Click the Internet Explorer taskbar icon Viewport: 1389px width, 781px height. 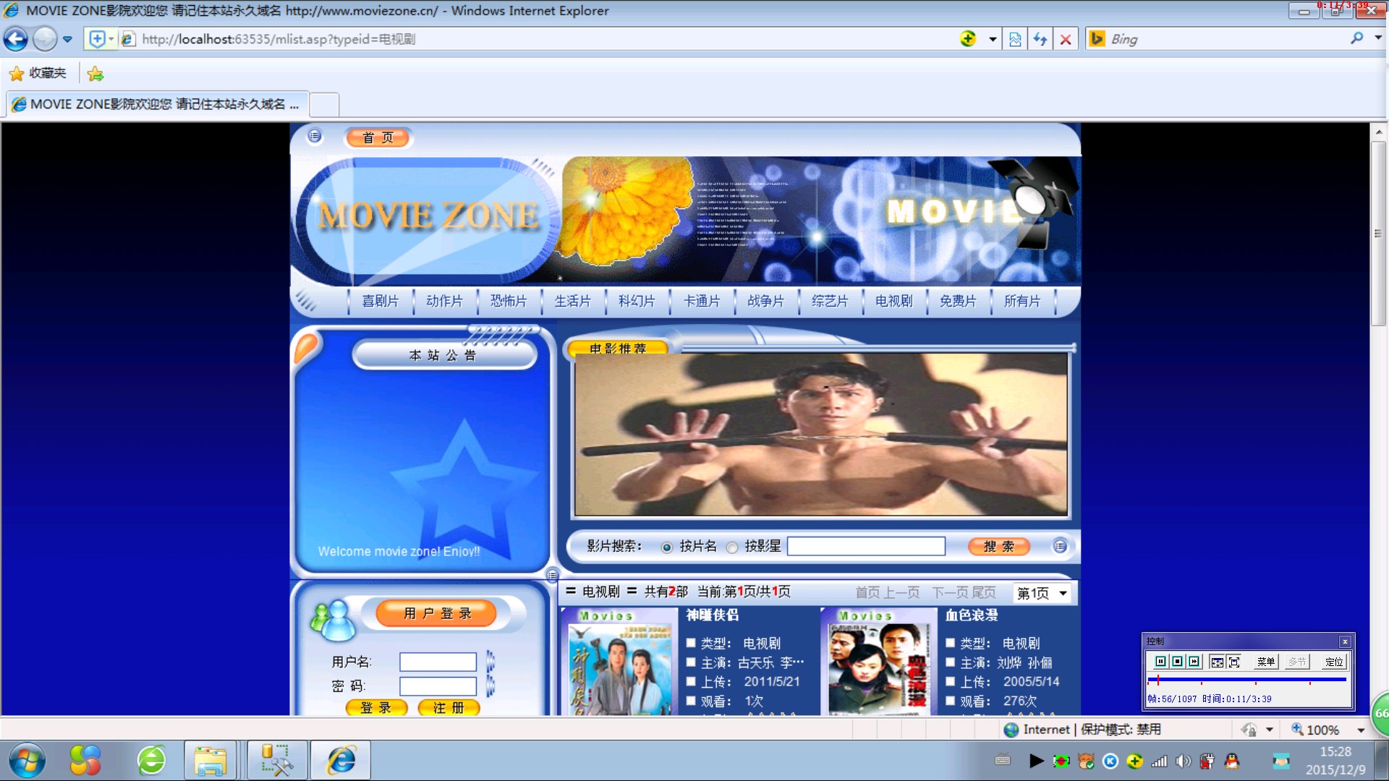click(x=341, y=761)
